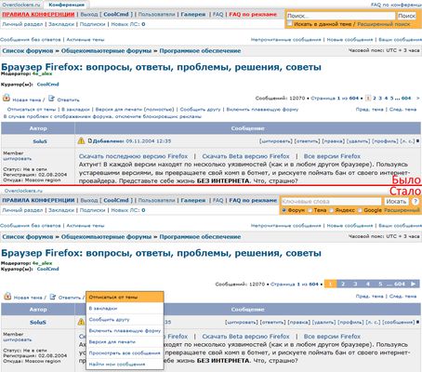422x372 pixels.
Task: Open 'Расширенный' link in the lower search box
Action: [x=402, y=210]
